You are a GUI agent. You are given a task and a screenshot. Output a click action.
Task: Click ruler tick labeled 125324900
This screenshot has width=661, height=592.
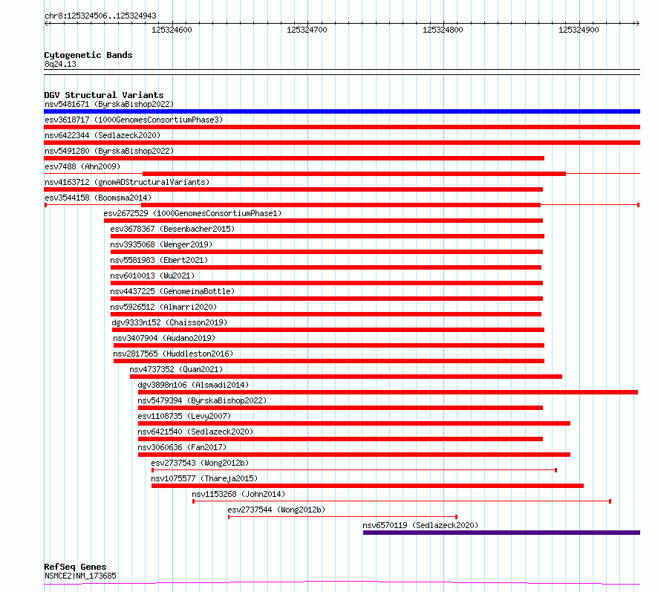coord(579,30)
